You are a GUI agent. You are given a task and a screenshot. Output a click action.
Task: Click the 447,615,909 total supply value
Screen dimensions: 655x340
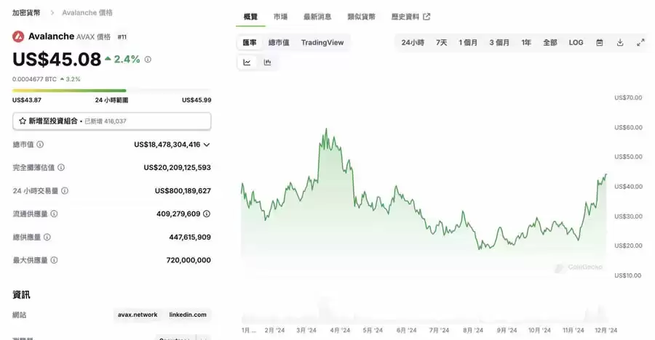tap(190, 237)
